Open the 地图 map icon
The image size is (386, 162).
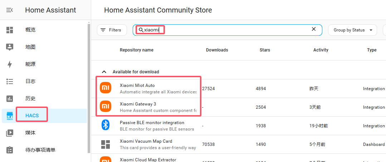click(x=10, y=47)
